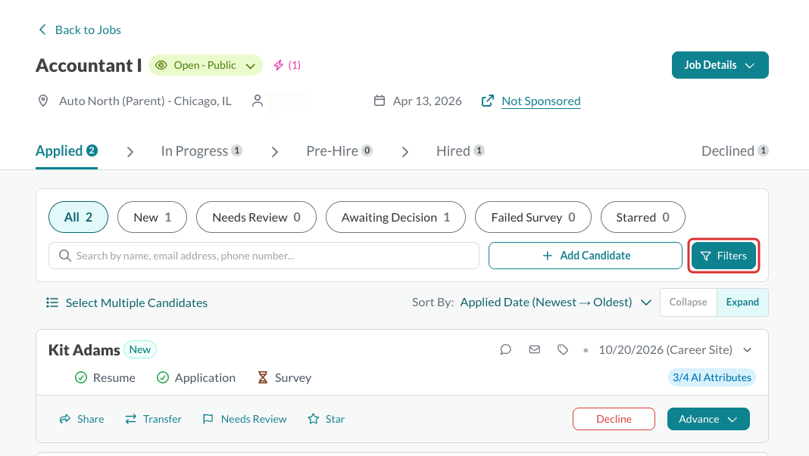
Task: Open the Job Details dropdown
Action: click(x=720, y=65)
